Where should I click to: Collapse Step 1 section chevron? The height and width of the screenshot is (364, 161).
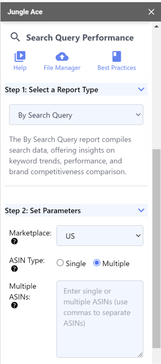point(141,89)
